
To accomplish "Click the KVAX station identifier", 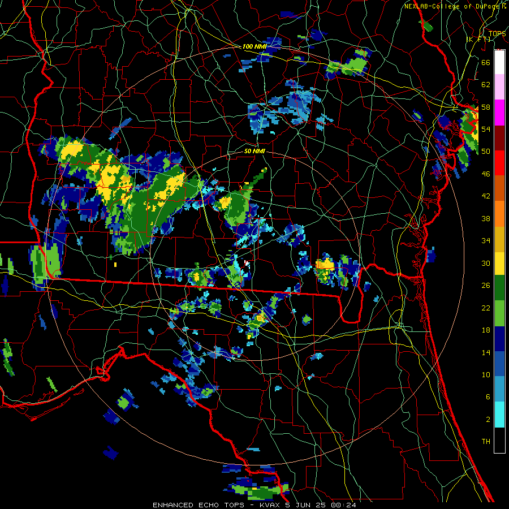I will point(271,505).
